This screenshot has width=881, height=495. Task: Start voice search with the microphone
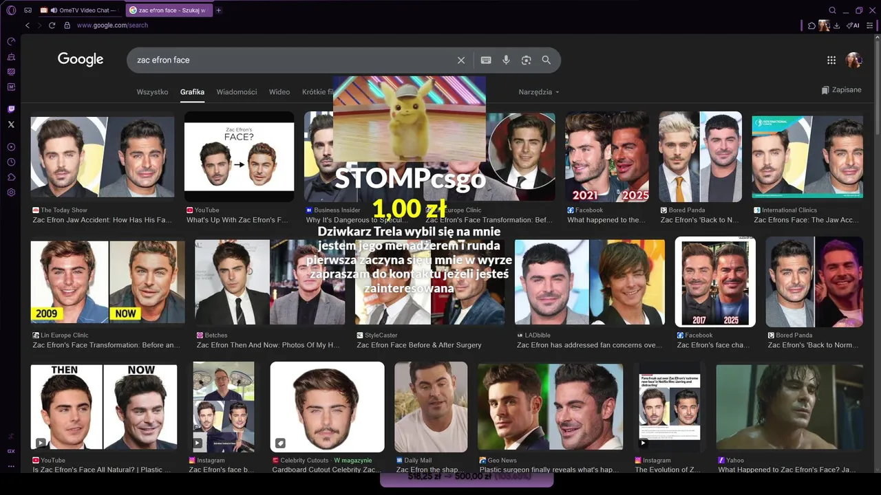(506, 60)
